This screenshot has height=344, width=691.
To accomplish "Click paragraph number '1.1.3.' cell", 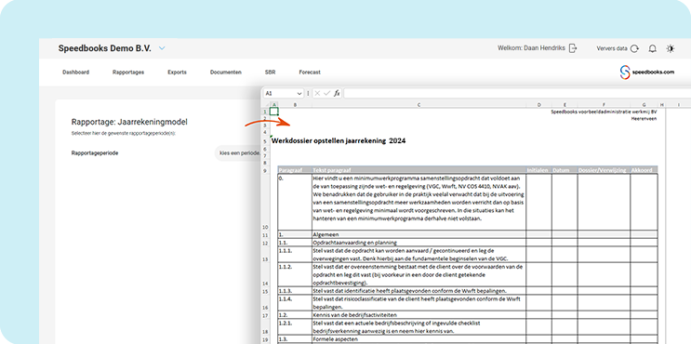I will pos(295,291).
